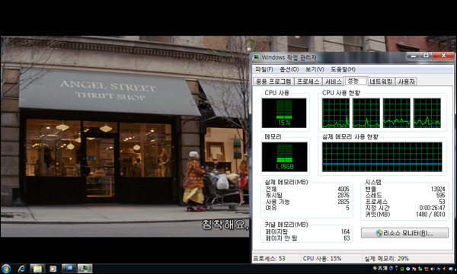The image size is (457, 274).
Task: Click the first CPU usage history graph
Action: [336, 113]
